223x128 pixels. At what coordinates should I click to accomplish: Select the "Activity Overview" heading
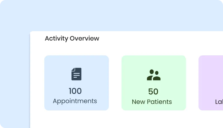72,38
